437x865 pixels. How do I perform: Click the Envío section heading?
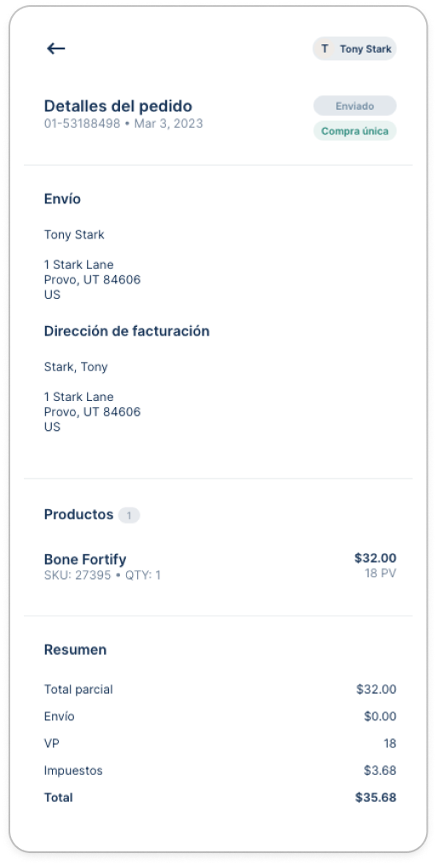(x=62, y=198)
